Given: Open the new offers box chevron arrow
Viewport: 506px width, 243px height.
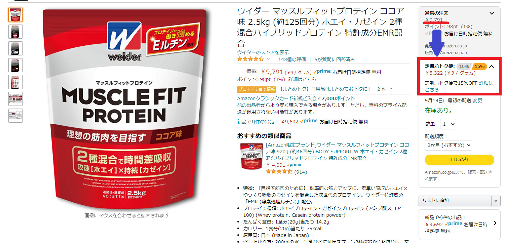Looking at the screenshot, I should click(x=495, y=223).
